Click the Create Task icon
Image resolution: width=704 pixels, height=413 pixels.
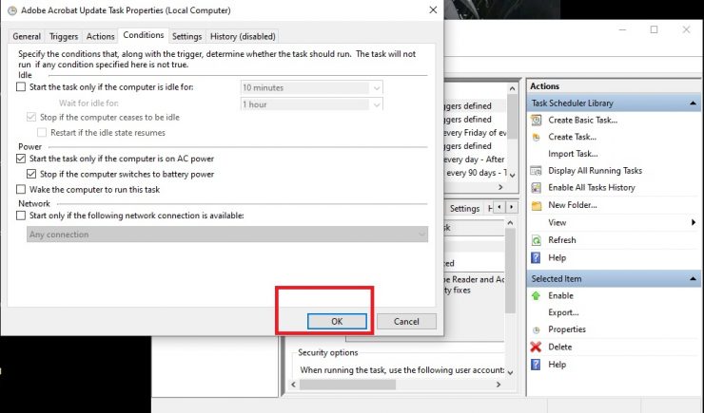click(x=536, y=137)
